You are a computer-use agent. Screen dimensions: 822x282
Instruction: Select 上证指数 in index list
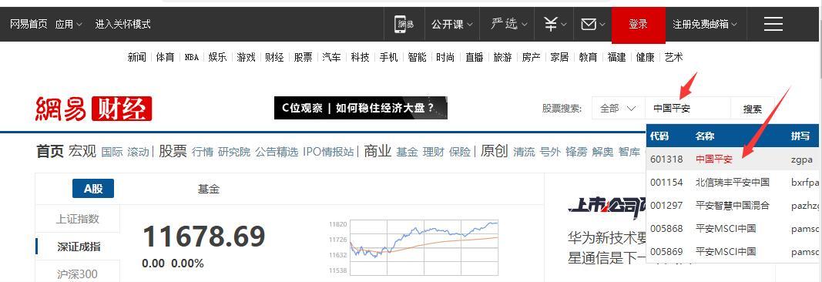pos(78,219)
